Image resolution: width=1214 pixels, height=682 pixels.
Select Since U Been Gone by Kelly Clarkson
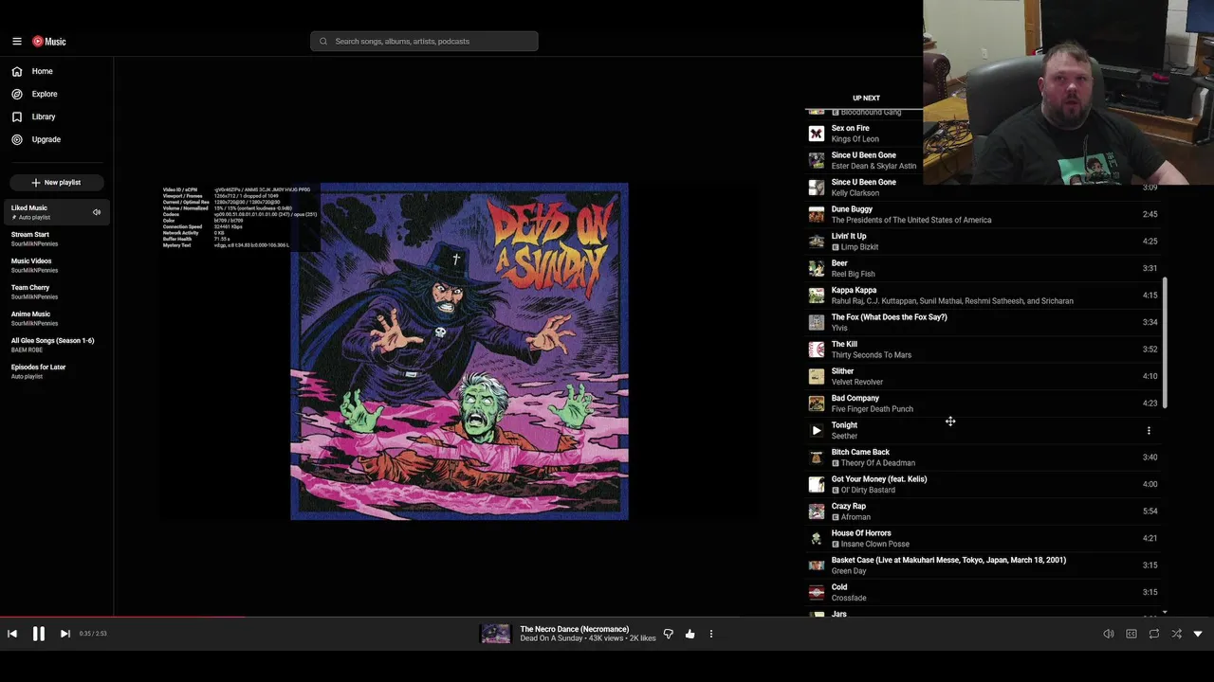(983, 188)
